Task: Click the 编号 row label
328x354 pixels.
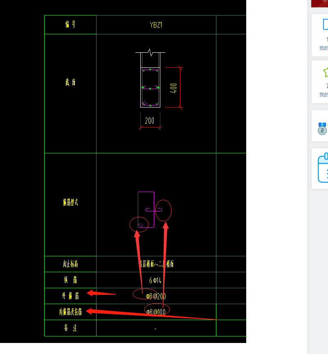Action: coord(70,25)
